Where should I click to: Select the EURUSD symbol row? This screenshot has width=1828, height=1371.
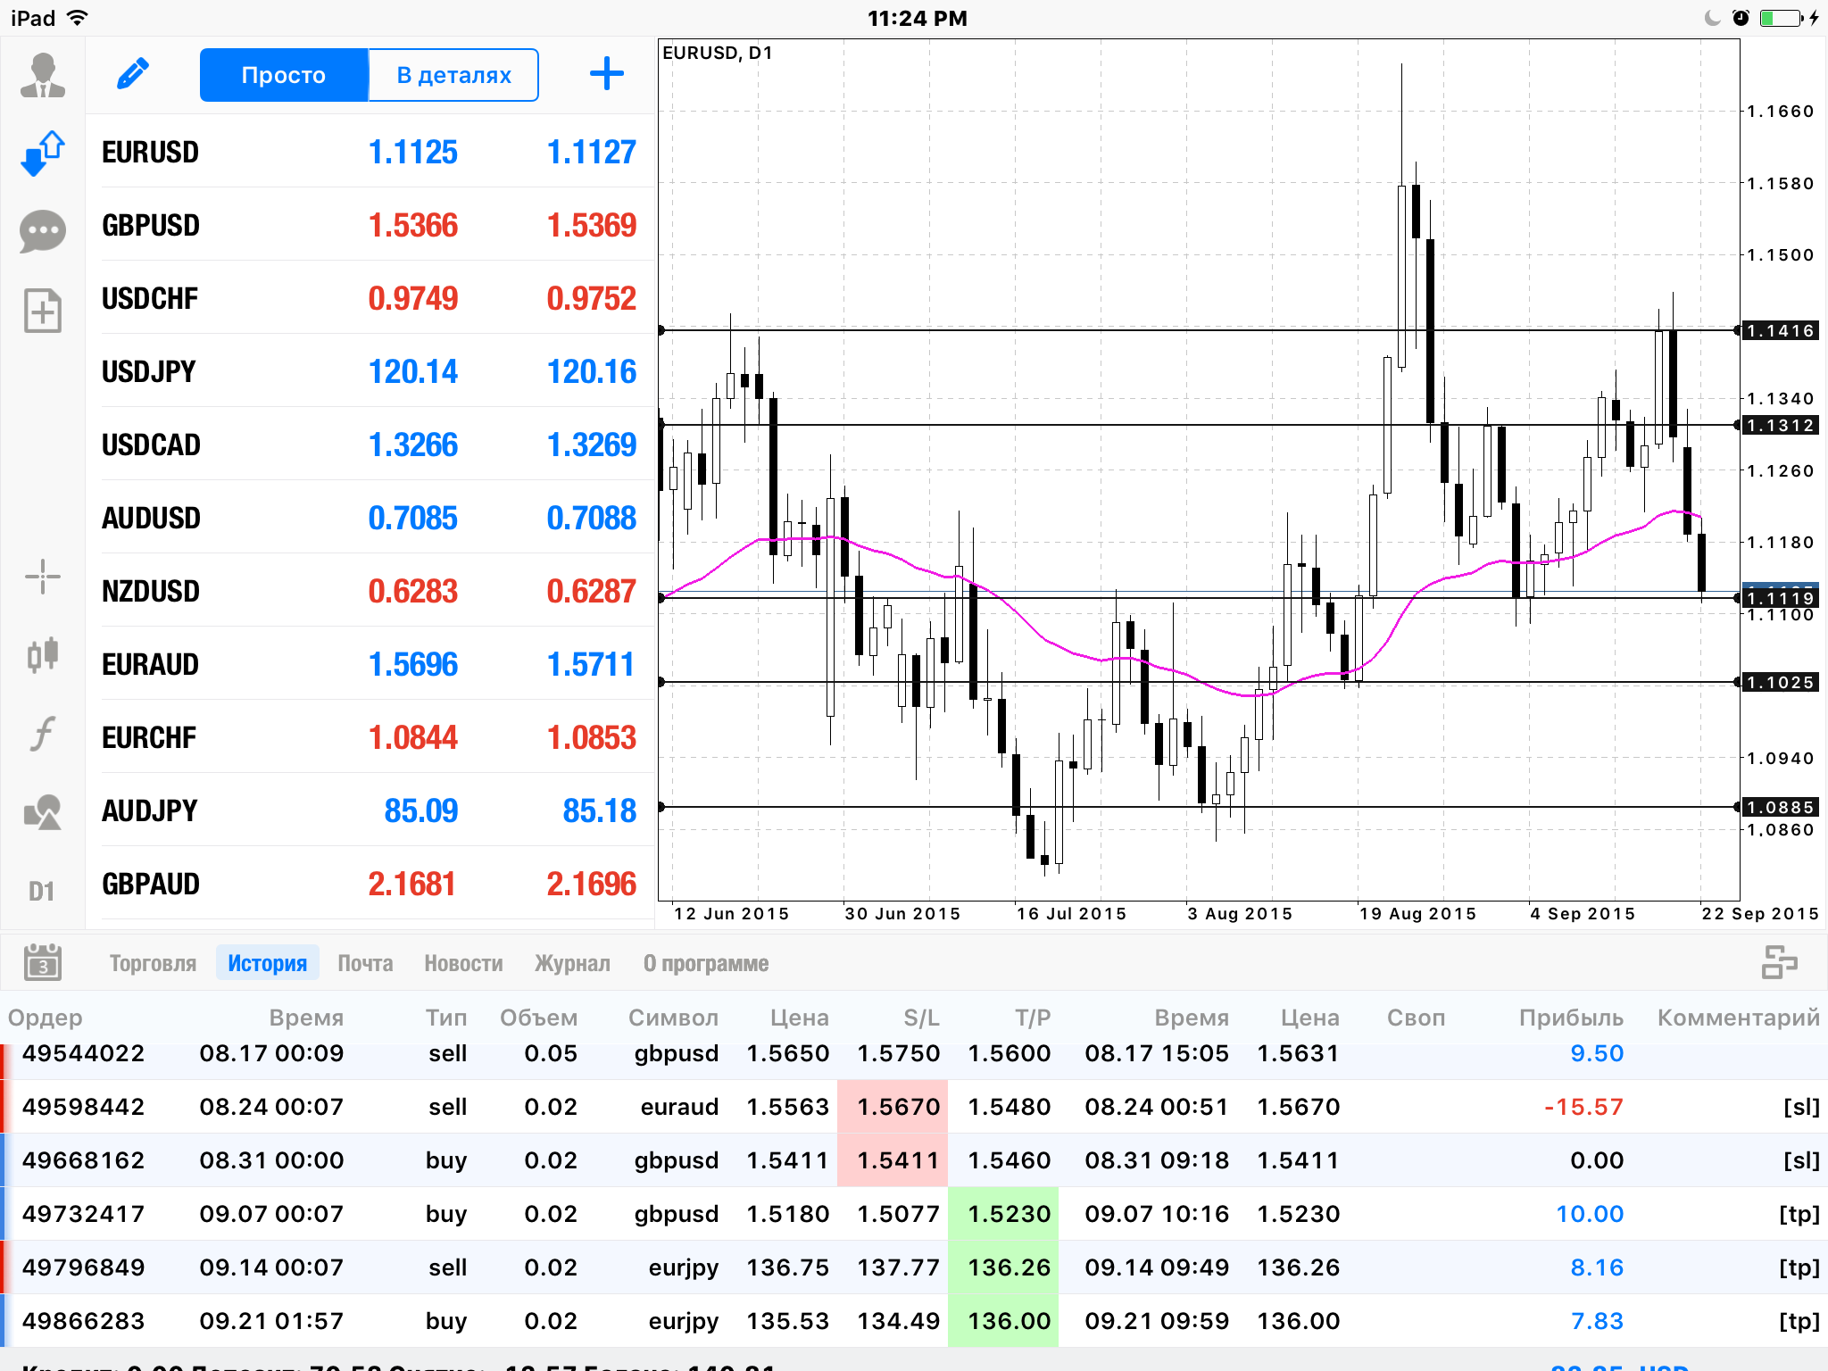(x=370, y=152)
